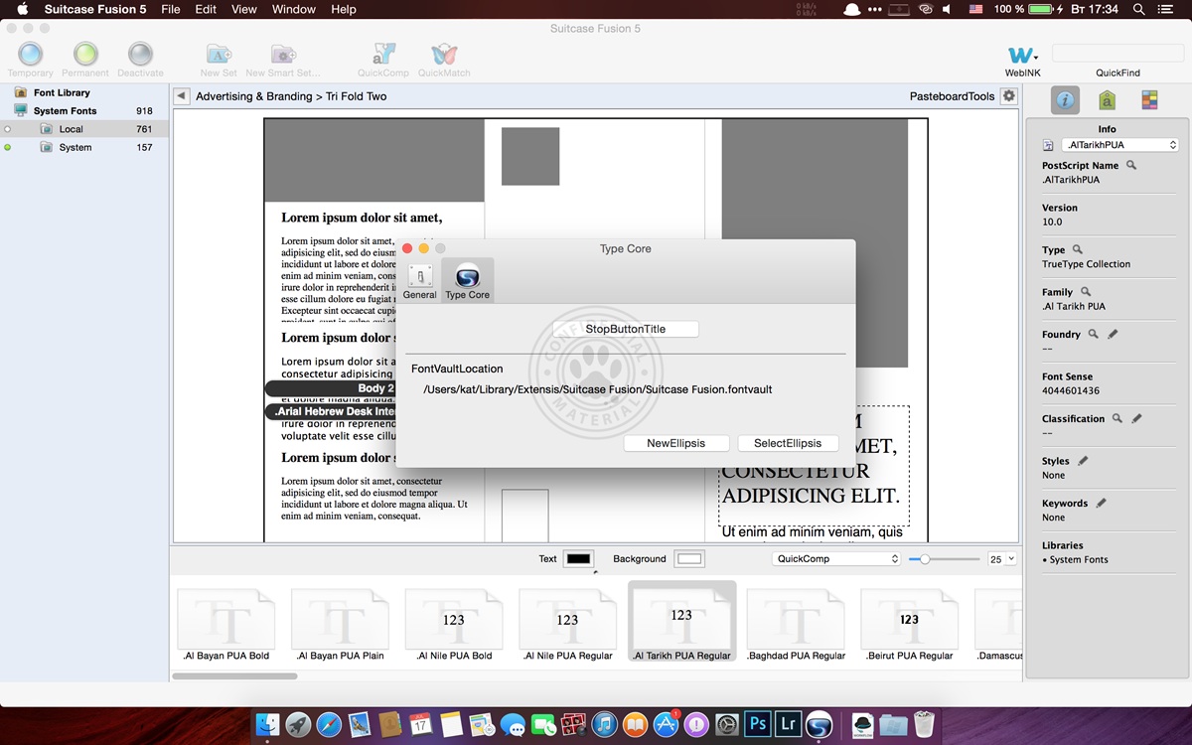Click the FontVault path text

coord(598,389)
